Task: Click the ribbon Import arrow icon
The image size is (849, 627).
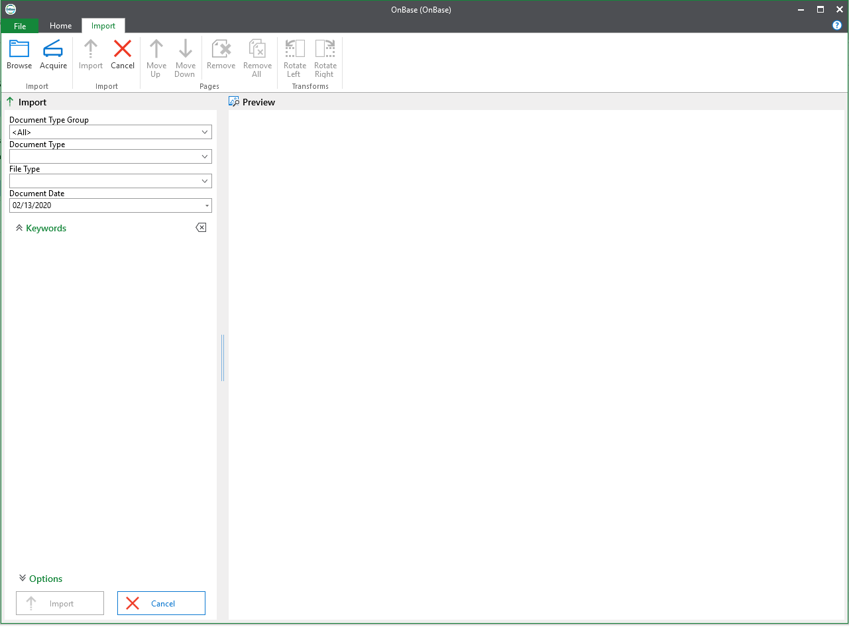Action: pos(91,49)
